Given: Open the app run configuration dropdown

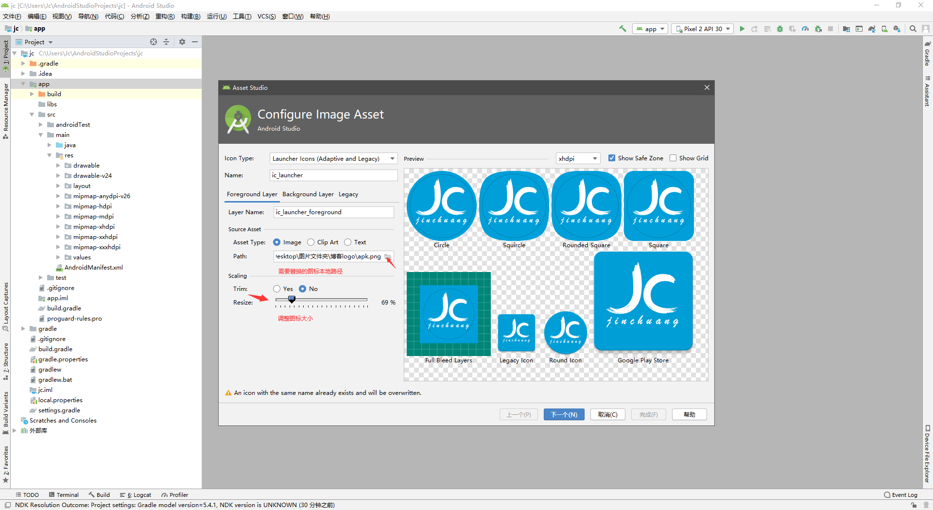Looking at the screenshot, I should point(650,29).
